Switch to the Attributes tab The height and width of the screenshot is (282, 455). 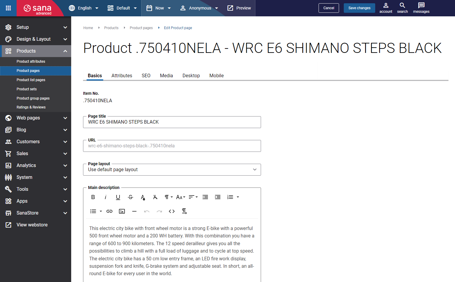coord(122,75)
